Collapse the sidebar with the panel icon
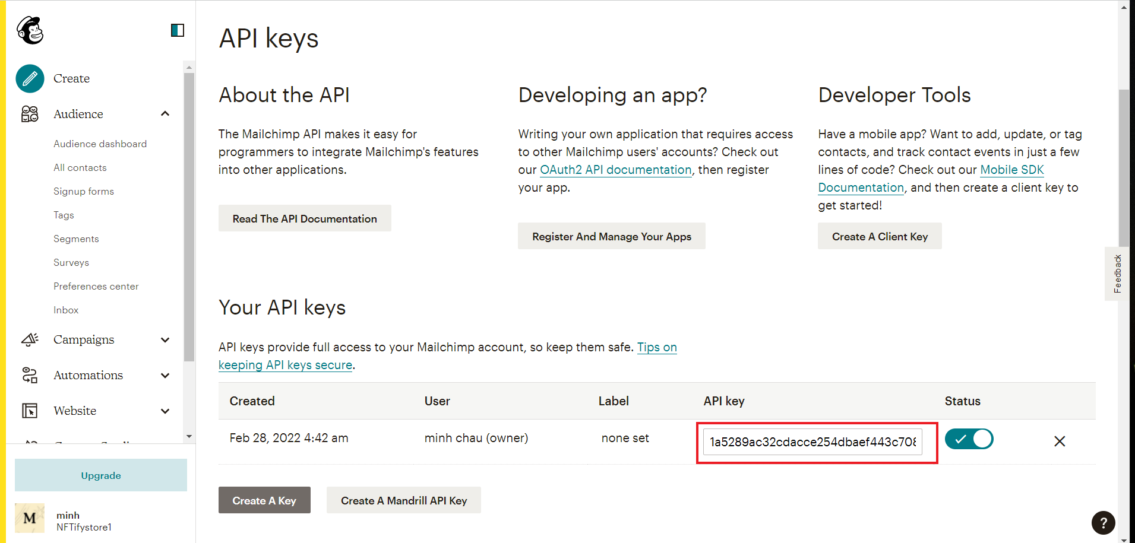This screenshot has width=1135, height=543. (178, 30)
